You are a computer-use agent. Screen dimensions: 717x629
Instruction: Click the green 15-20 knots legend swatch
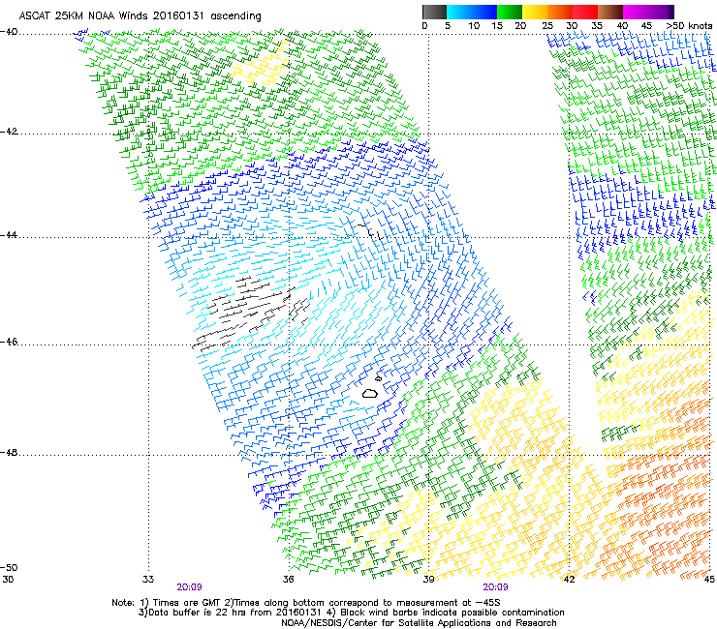[510, 12]
